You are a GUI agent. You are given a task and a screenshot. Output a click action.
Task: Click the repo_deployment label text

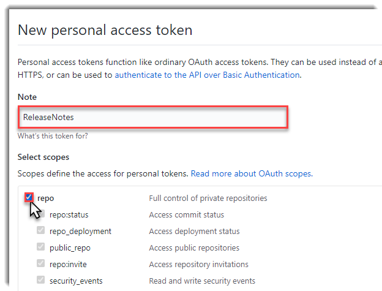pyautogui.click(x=80, y=232)
